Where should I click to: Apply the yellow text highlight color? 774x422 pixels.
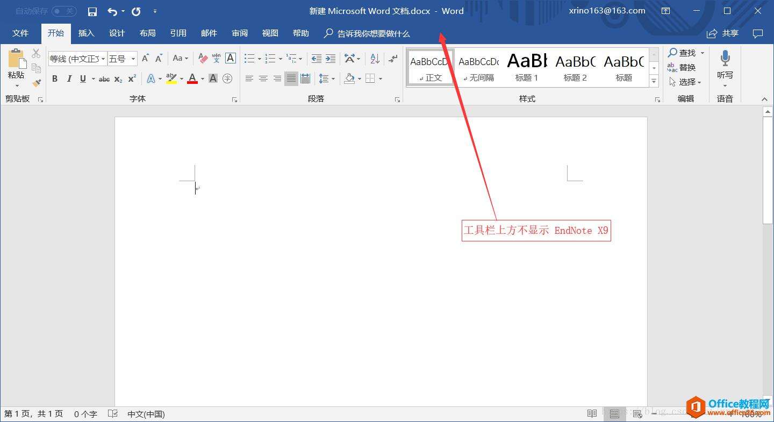[x=171, y=78]
